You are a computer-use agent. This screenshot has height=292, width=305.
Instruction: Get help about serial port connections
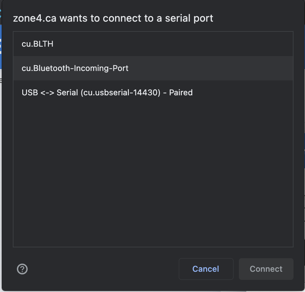[x=22, y=269]
